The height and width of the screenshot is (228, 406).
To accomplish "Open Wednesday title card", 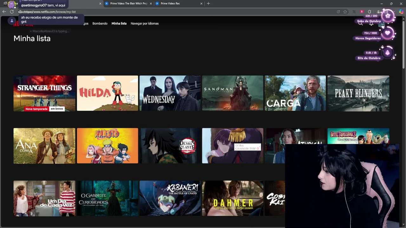I will coord(170,93).
